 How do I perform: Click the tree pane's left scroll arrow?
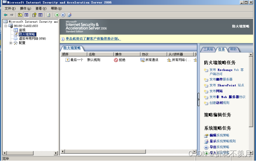(x=5, y=153)
